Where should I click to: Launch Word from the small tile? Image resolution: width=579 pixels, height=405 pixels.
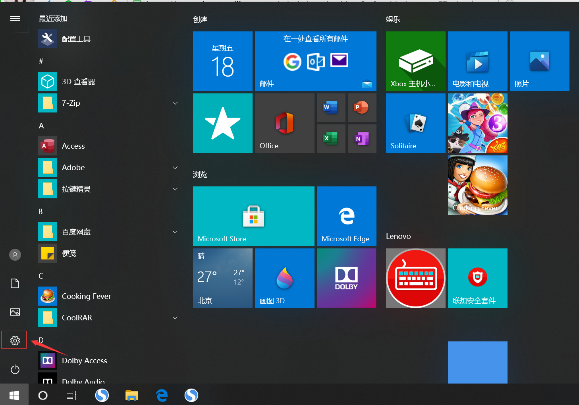(331, 108)
